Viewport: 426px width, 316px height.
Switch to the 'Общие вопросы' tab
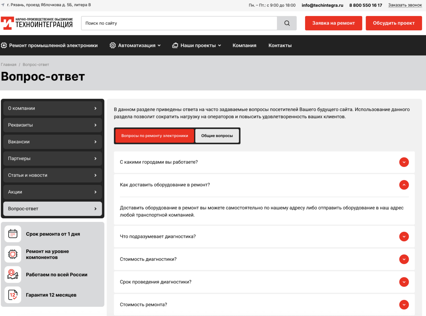(x=217, y=136)
